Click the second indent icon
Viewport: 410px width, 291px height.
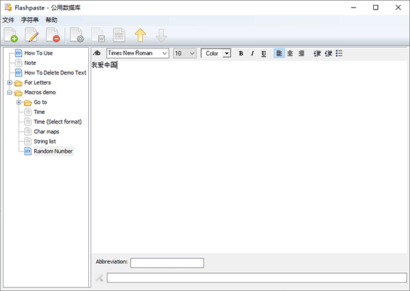tap(328, 53)
